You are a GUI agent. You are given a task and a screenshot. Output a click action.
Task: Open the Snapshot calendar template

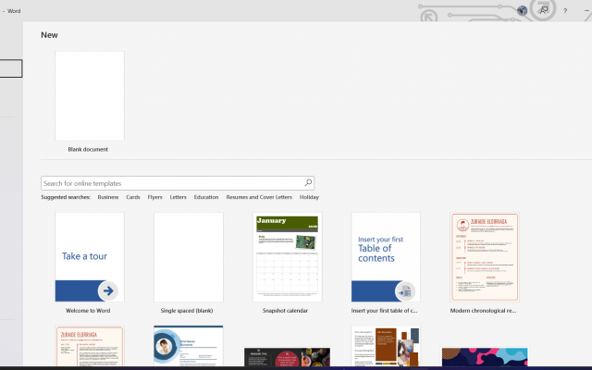pyautogui.click(x=287, y=257)
